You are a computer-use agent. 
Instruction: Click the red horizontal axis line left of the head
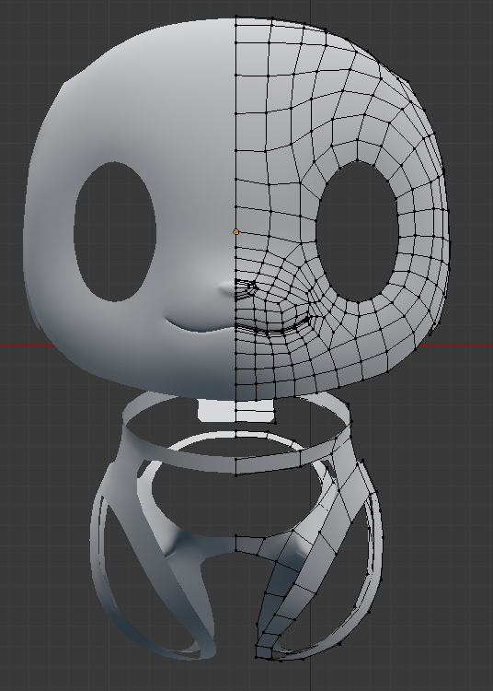pyautogui.click(x=27, y=345)
